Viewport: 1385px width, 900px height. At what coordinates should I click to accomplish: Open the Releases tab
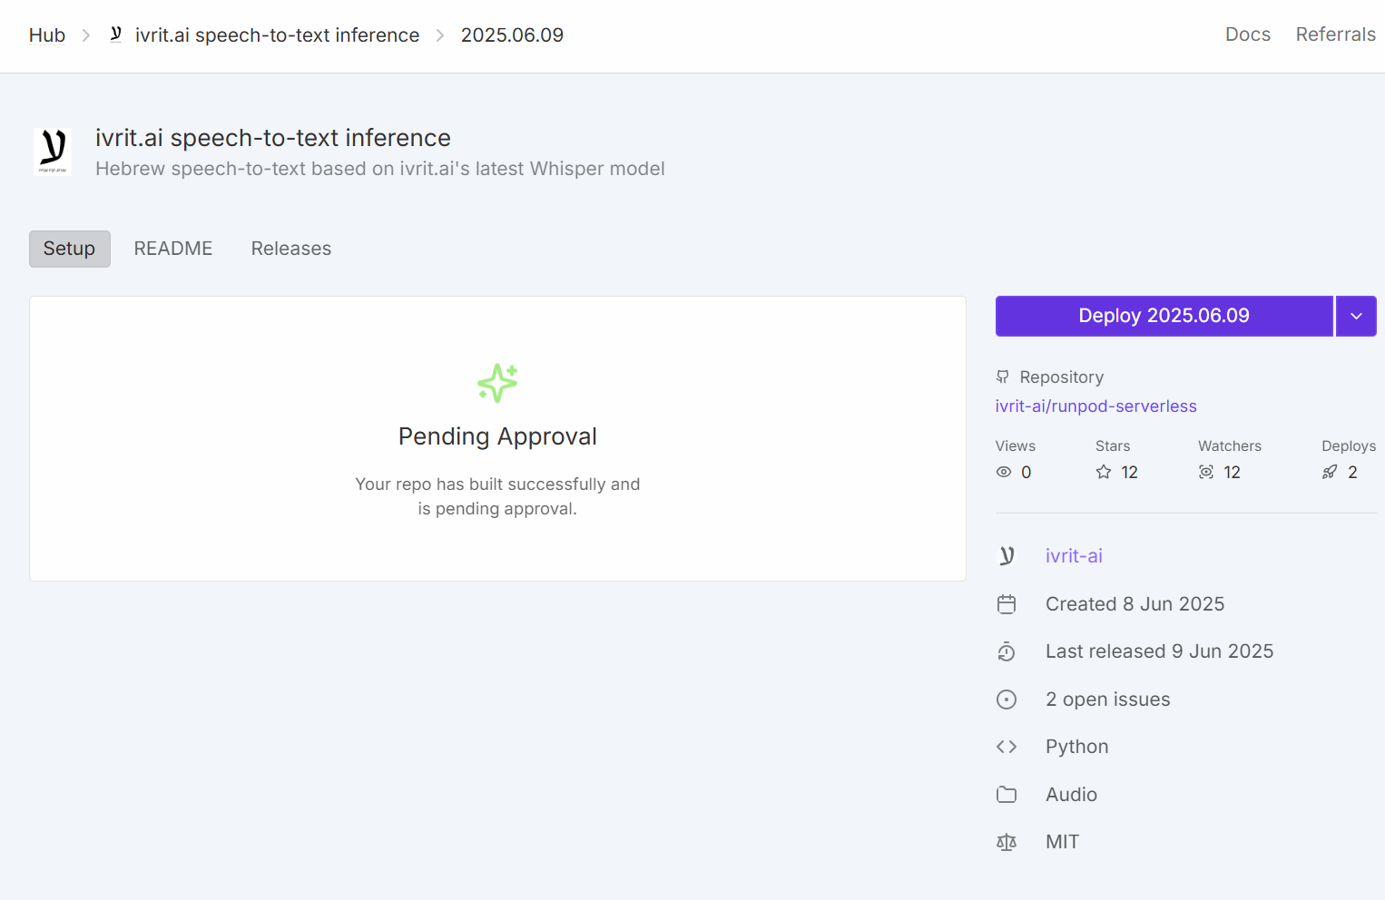click(x=291, y=249)
